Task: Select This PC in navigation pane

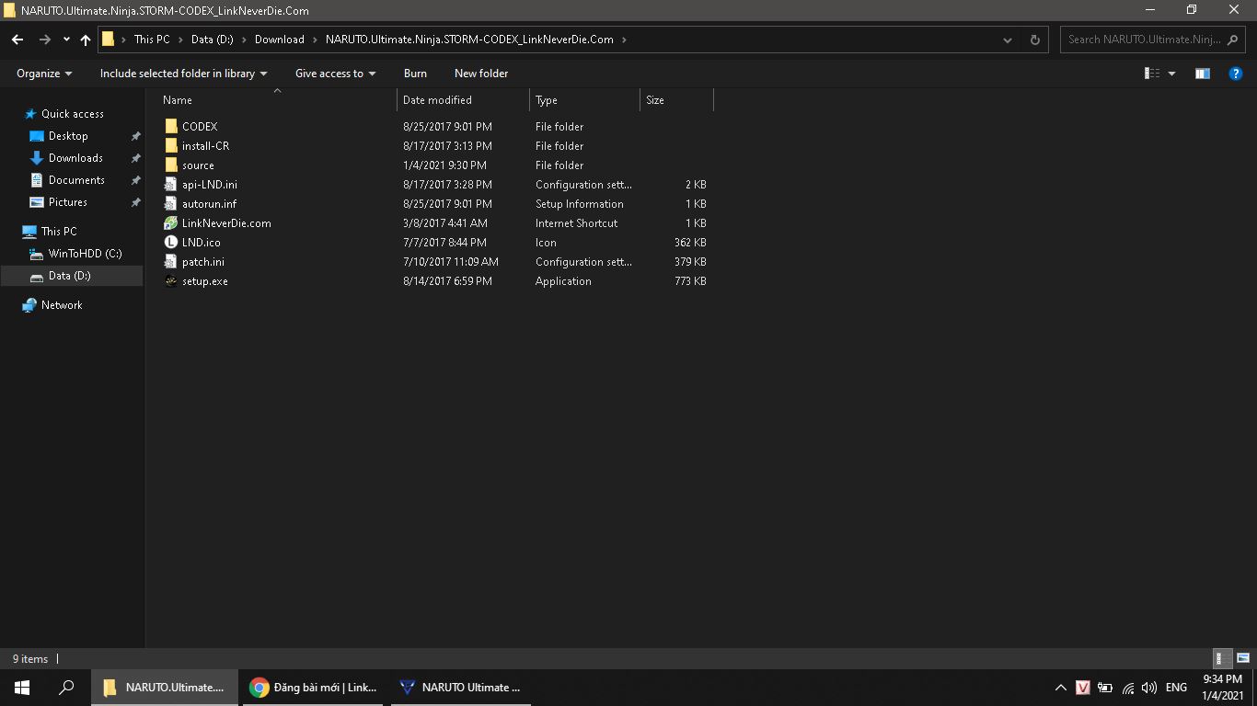Action: (x=59, y=232)
